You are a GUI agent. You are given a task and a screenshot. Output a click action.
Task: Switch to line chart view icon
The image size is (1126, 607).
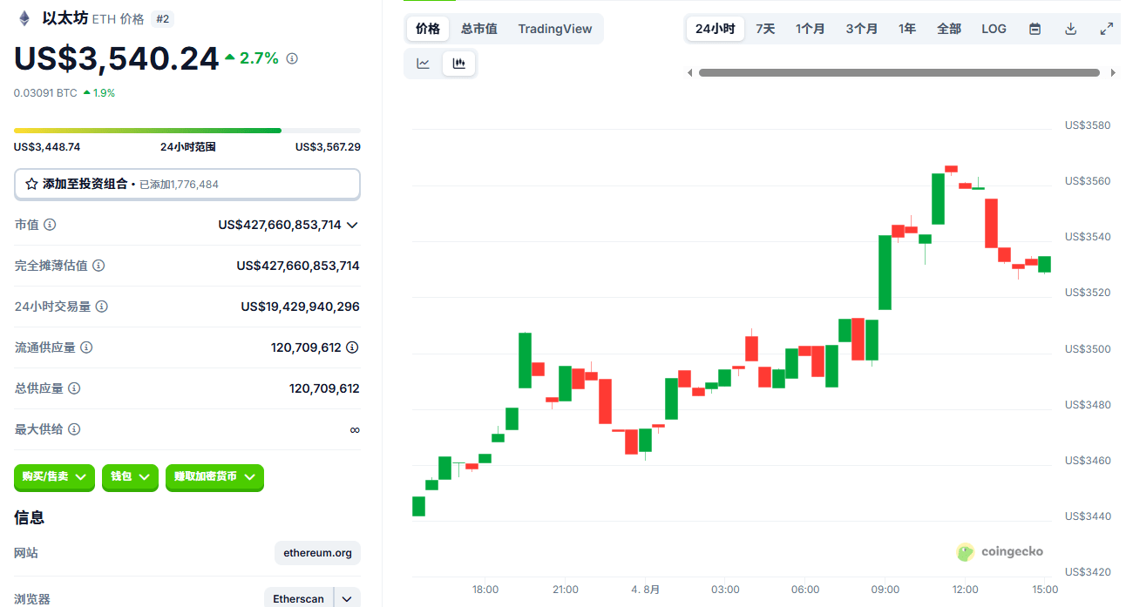(424, 64)
